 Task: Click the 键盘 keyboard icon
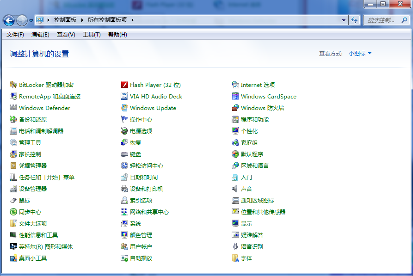[x=124, y=154]
